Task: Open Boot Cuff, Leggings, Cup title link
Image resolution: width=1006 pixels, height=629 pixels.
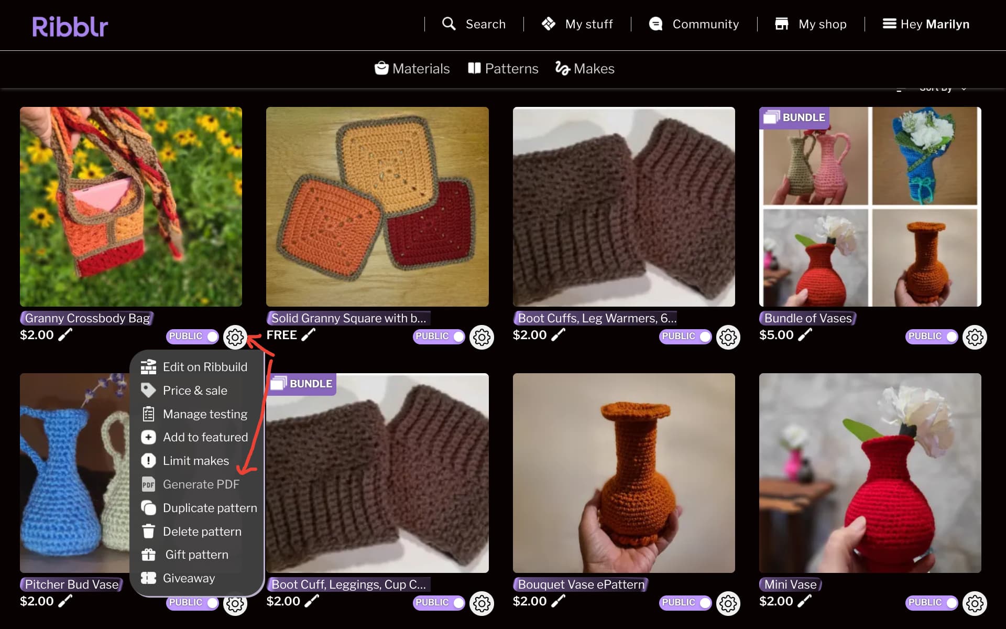Action: pos(348,584)
